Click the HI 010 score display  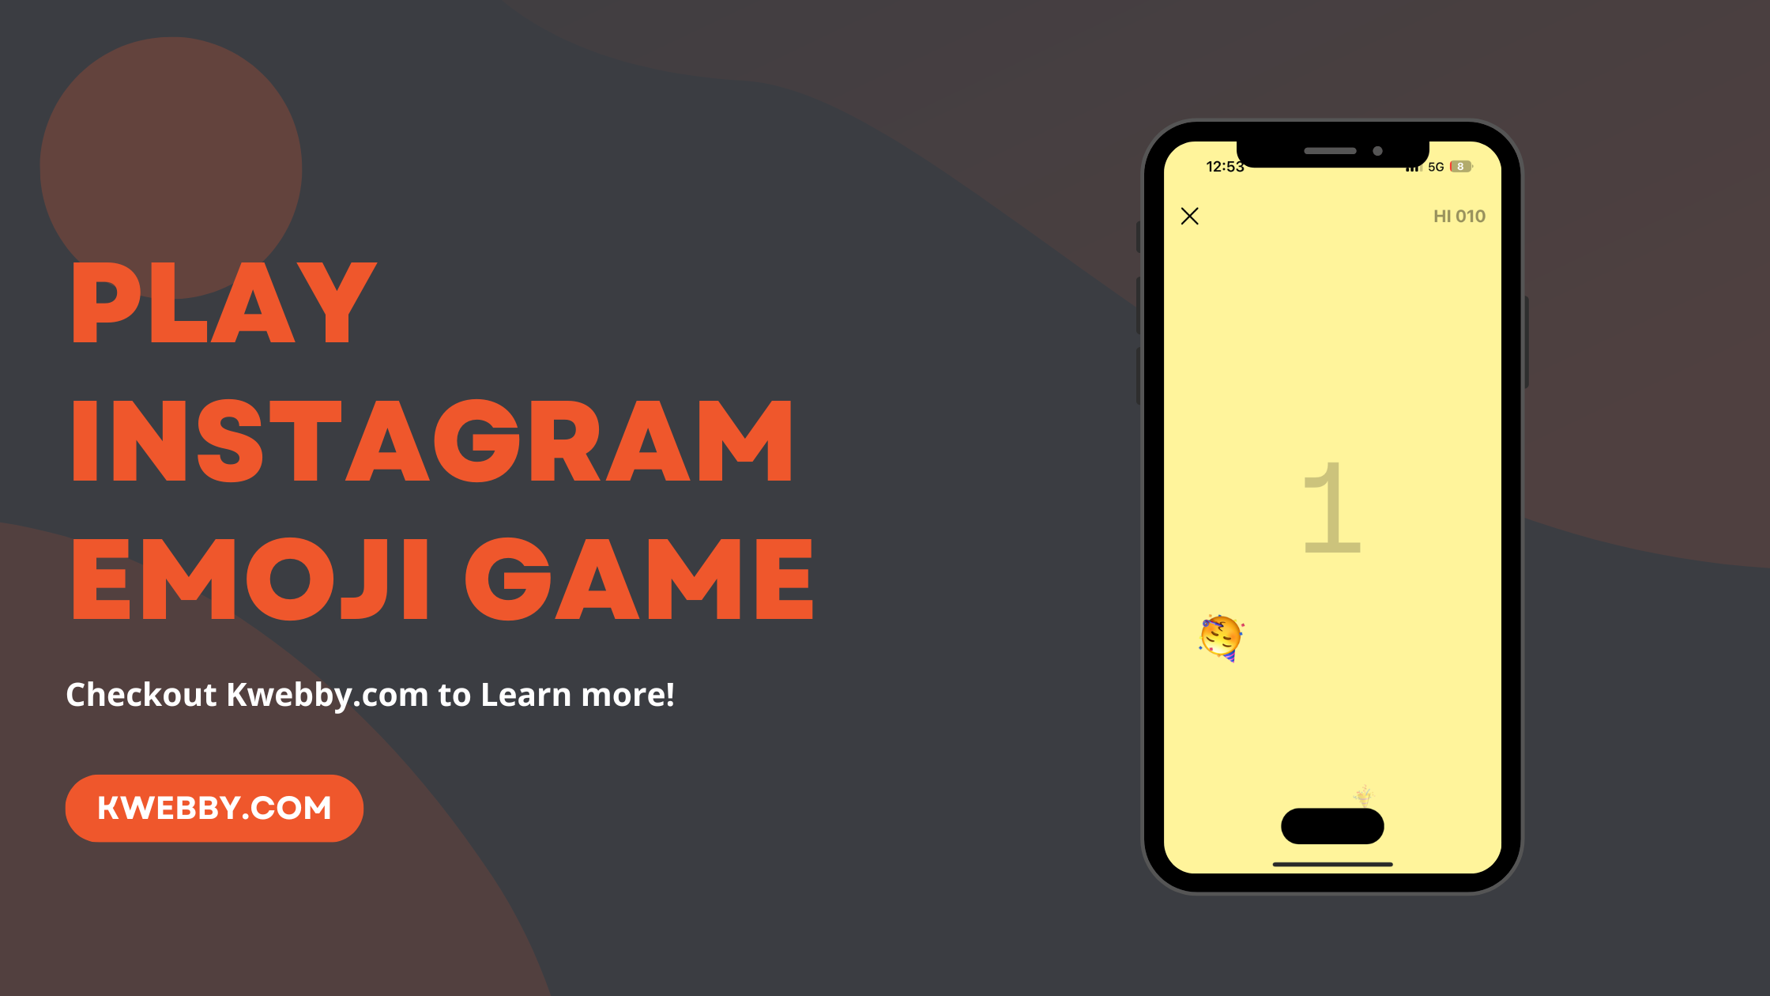coord(1459,215)
